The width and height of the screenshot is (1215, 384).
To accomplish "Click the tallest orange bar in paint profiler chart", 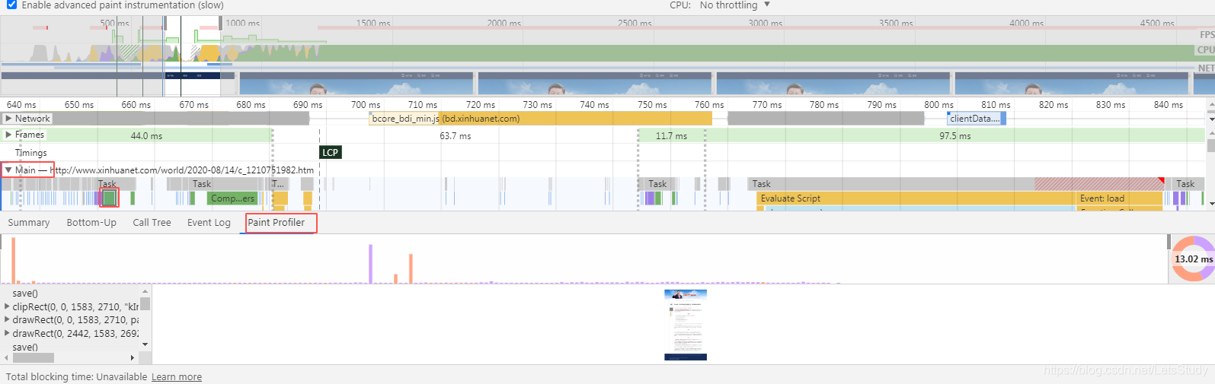I will 13,260.
